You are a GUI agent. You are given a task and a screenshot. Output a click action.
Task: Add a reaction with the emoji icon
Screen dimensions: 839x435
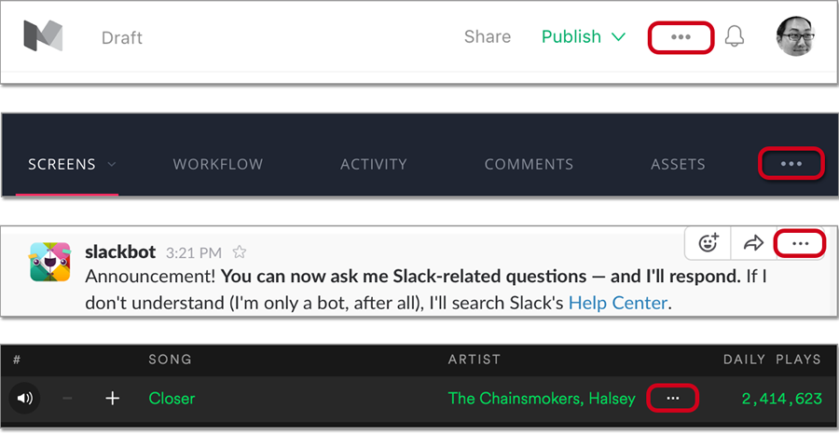(x=709, y=244)
